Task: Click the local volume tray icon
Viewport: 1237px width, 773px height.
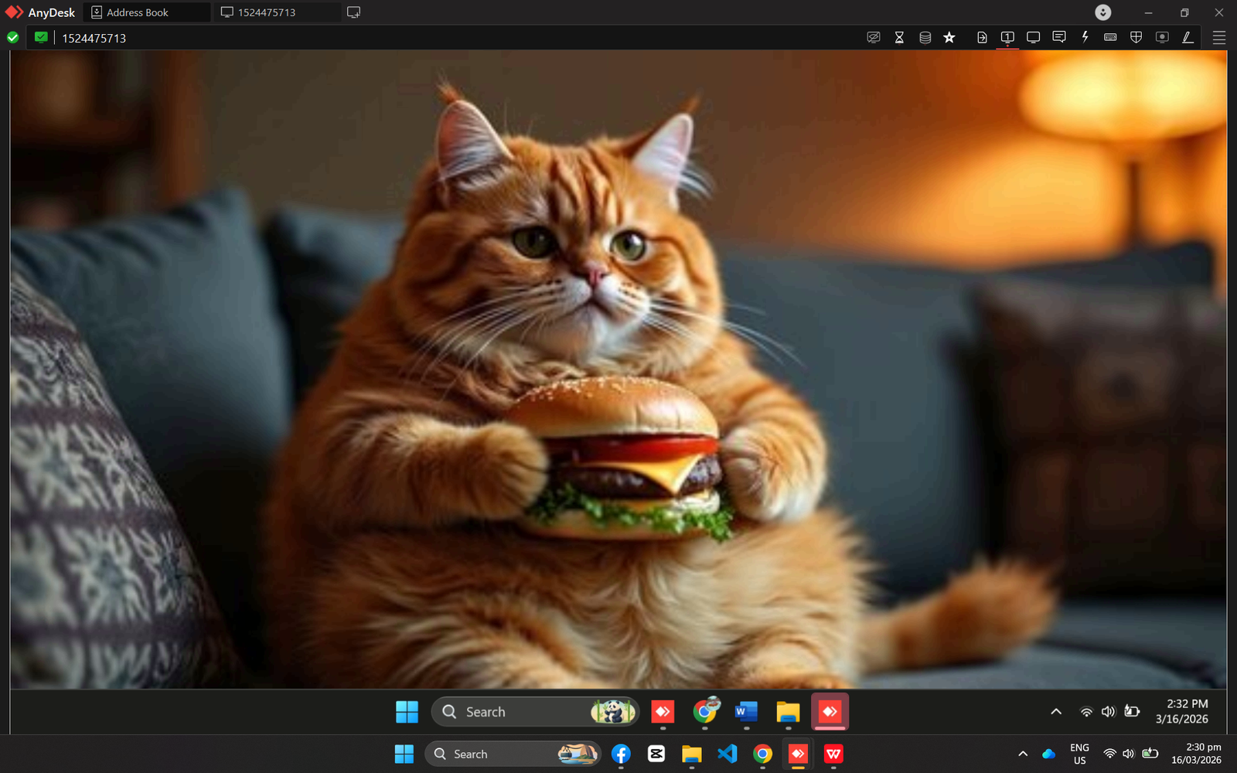Action: pos(1128,754)
